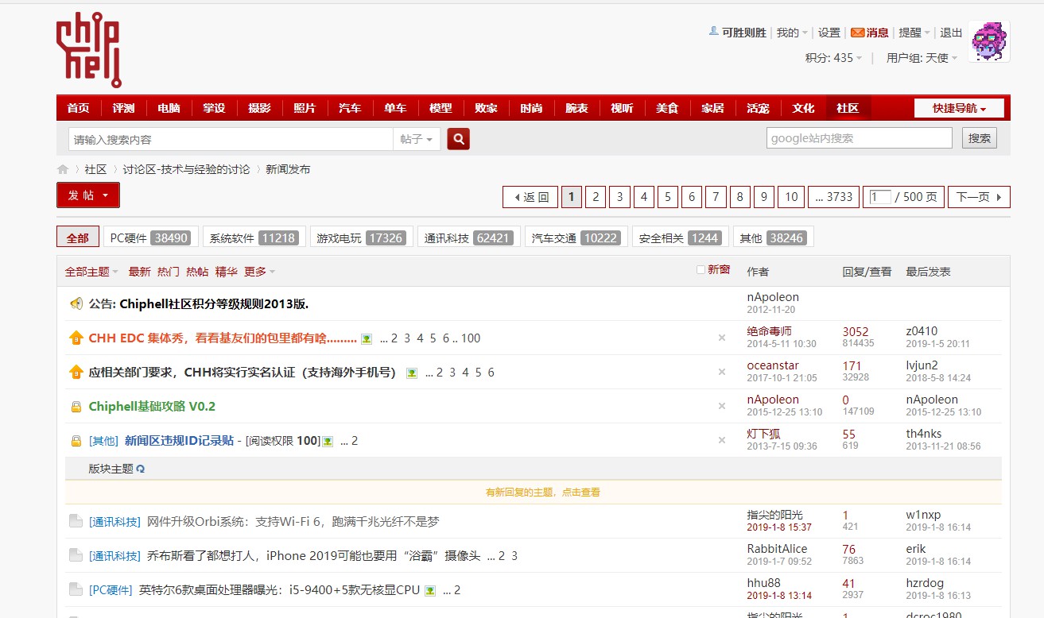Select the 汽车交通 category tab
This screenshot has height=618, width=1044.
576,238
